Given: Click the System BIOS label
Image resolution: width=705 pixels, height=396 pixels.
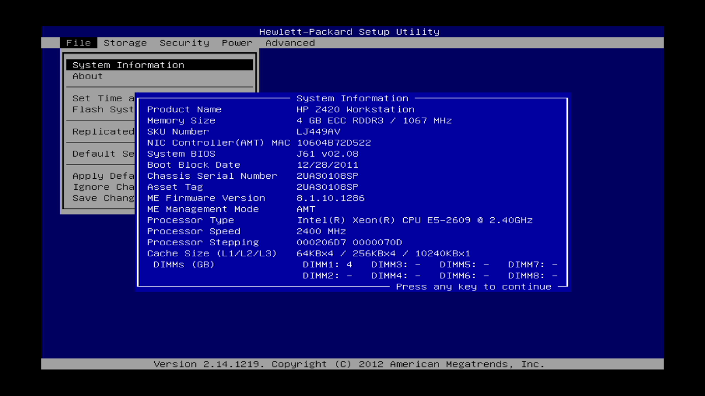Looking at the screenshot, I should tap(181, 154).
